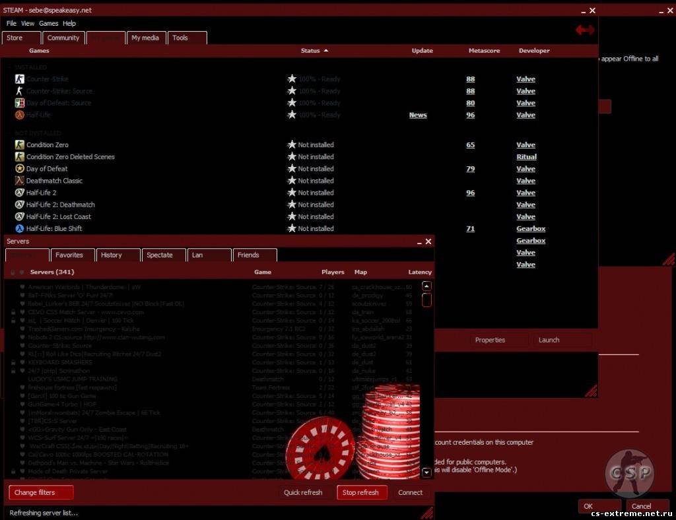Toggle favorite star for Condition Zero
Viewport: 676px width, 520px height.
click(x=292, y=145)
